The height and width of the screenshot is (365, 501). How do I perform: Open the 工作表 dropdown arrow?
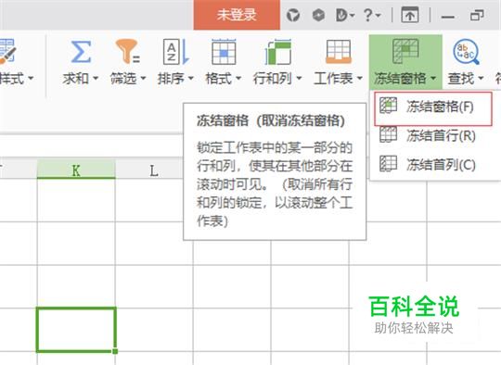(359, 78)
